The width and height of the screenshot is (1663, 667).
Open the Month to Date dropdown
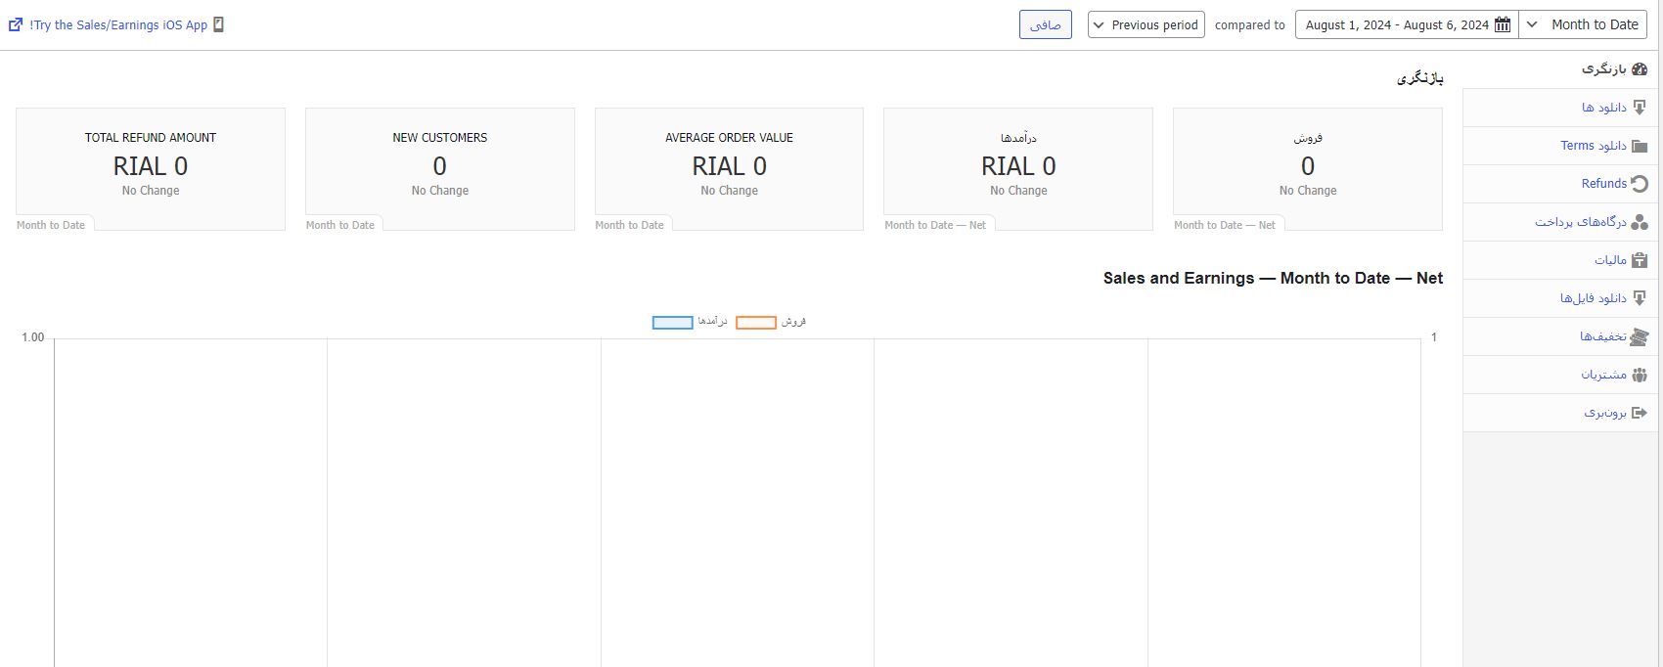point(1584,25)
